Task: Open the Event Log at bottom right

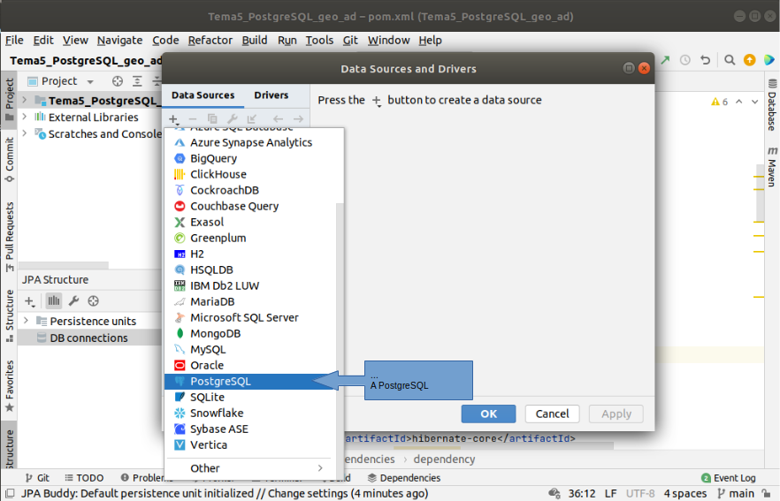Action: click(x=729, y=478)
